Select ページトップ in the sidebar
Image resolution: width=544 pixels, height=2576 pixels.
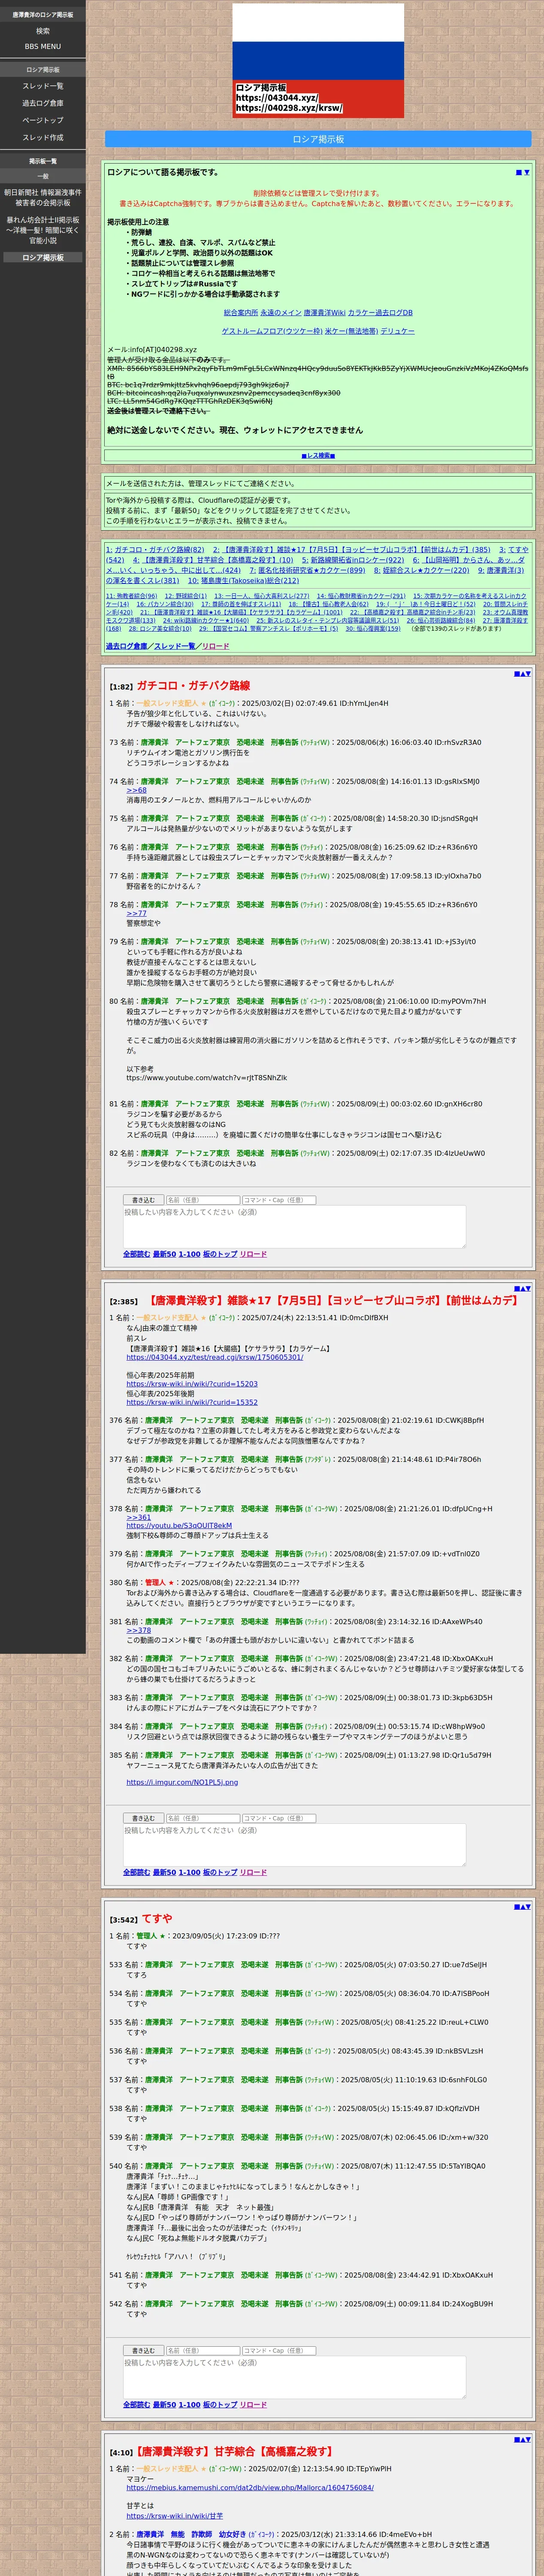pyautogui.click(x=43, y=120)
